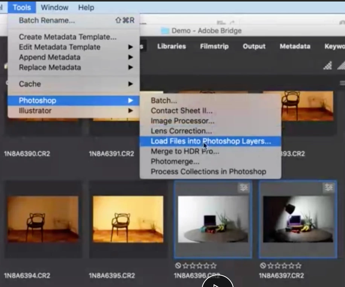Click filename label 1N8A6395.CR2

coord(112,276)
